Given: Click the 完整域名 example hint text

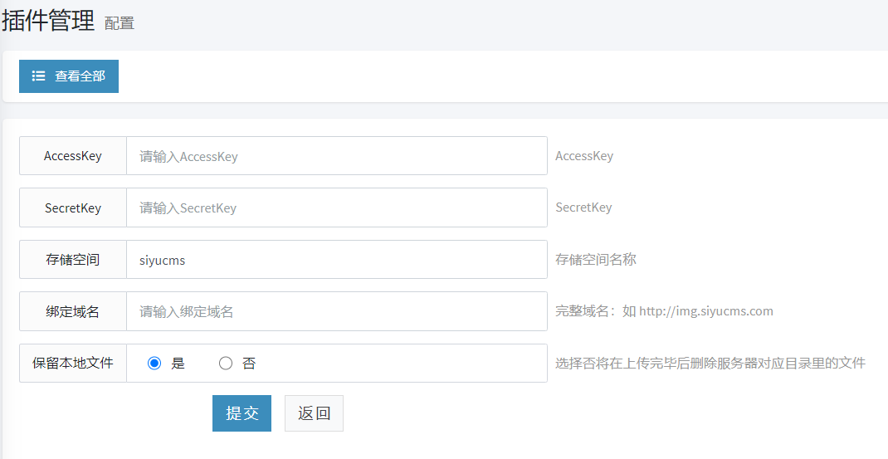Looking at the screenshot, I should point(664,311).
